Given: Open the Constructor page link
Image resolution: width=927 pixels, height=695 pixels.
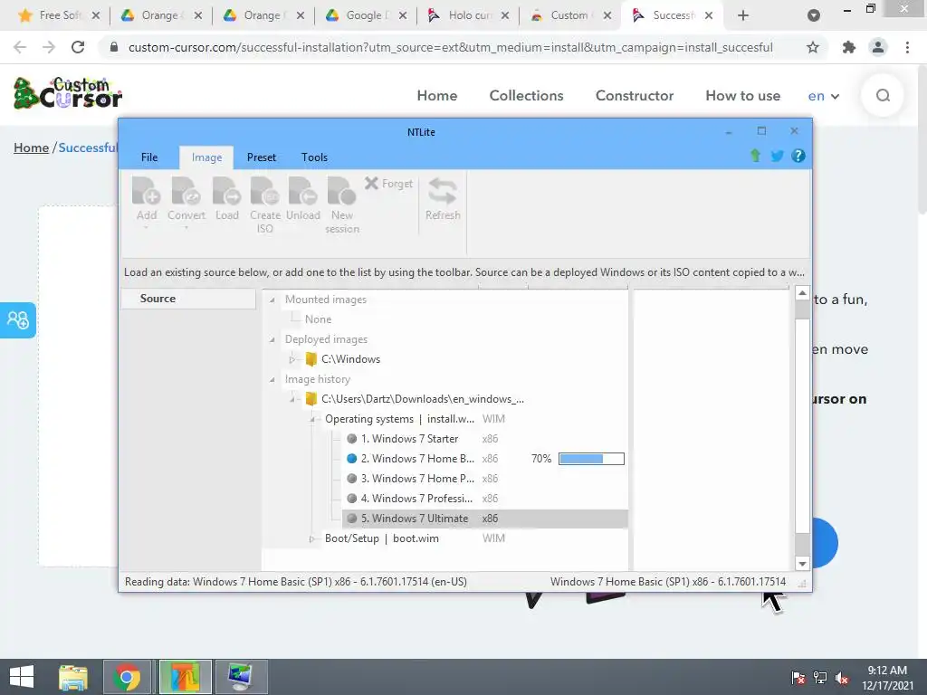Looking at the screenshot, I should [635, 95].
